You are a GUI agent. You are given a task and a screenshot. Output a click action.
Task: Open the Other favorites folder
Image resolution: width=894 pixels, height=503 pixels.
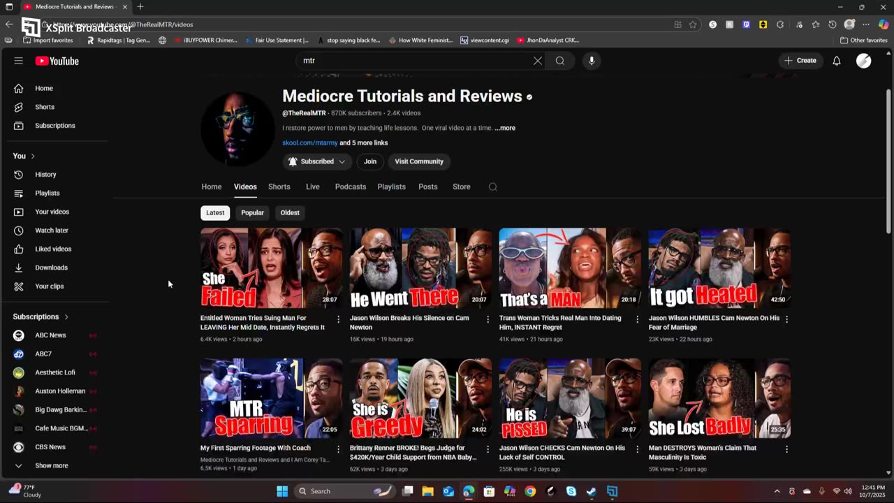pyautogui.click(x=863, y=41)
